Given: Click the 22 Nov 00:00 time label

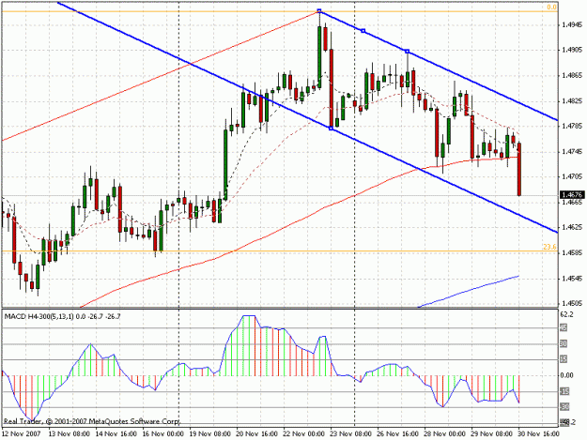Looking at the screenshot, I should [x=304, y=433].
